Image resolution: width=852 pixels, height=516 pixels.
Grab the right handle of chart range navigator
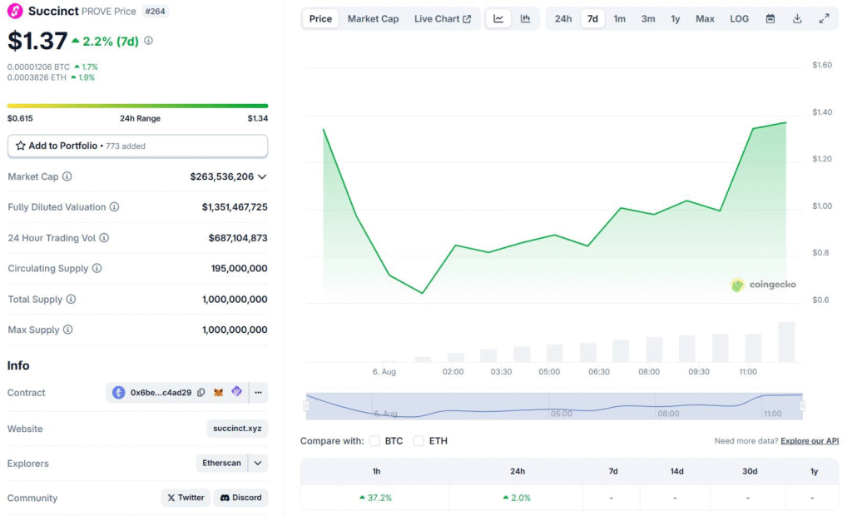pos(802,405)
